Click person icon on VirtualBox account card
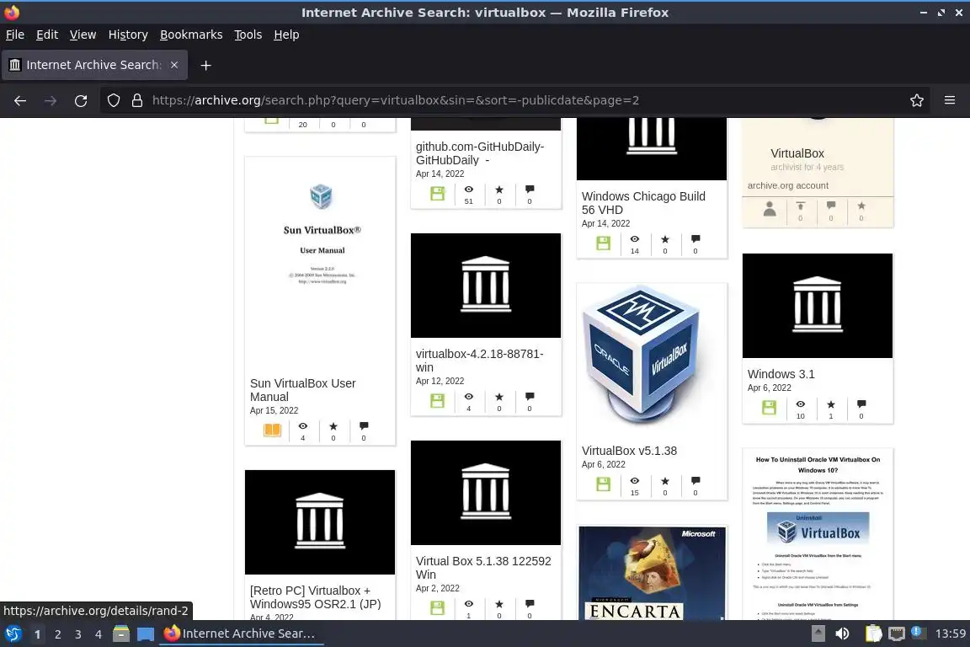Image resolution: width=970 pixels, height=647 pixels. pyautogui.click(x=770, y=209)
